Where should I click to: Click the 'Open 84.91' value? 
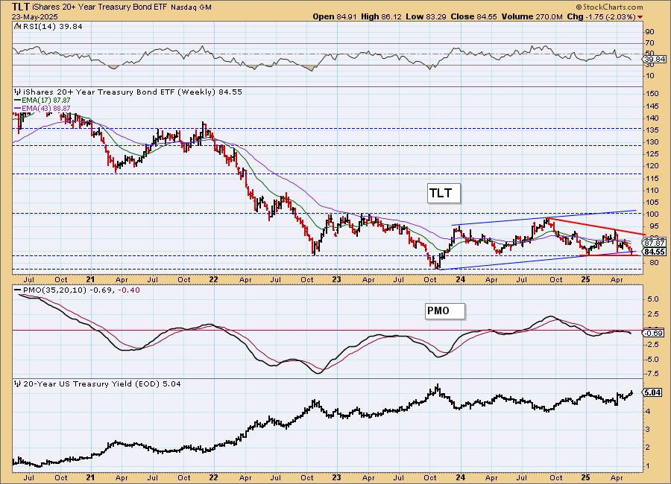click(335, 16)
